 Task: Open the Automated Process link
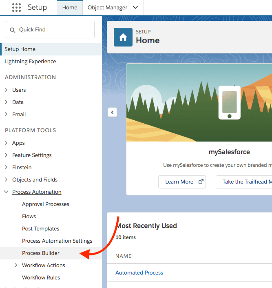coord(139,272)
